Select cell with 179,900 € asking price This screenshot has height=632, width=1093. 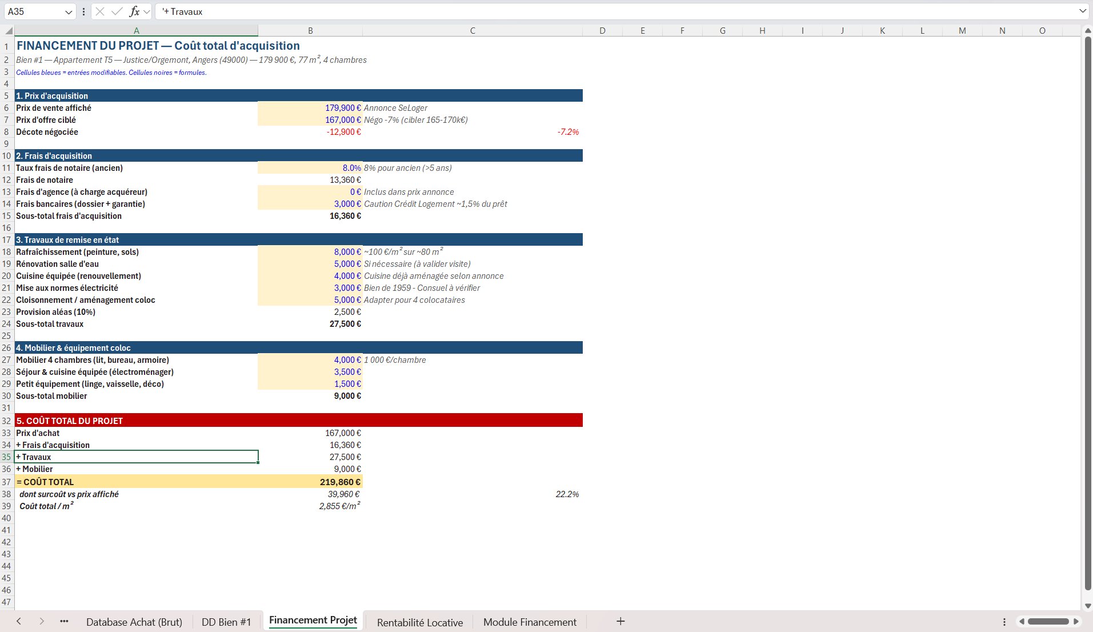[x=310, y=108]
